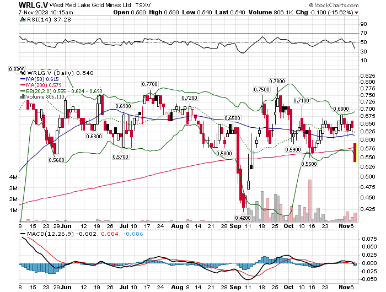
Task: Click the High 0.590 value
Action: coord(164,12)
